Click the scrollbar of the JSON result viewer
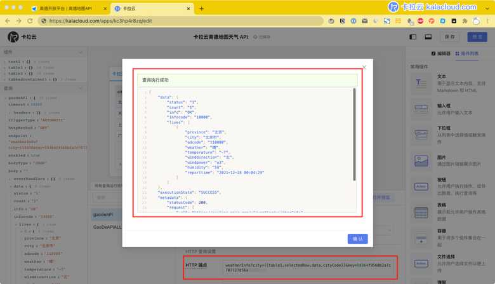Viewport: 495px width, 284px height. click(354, 135)
